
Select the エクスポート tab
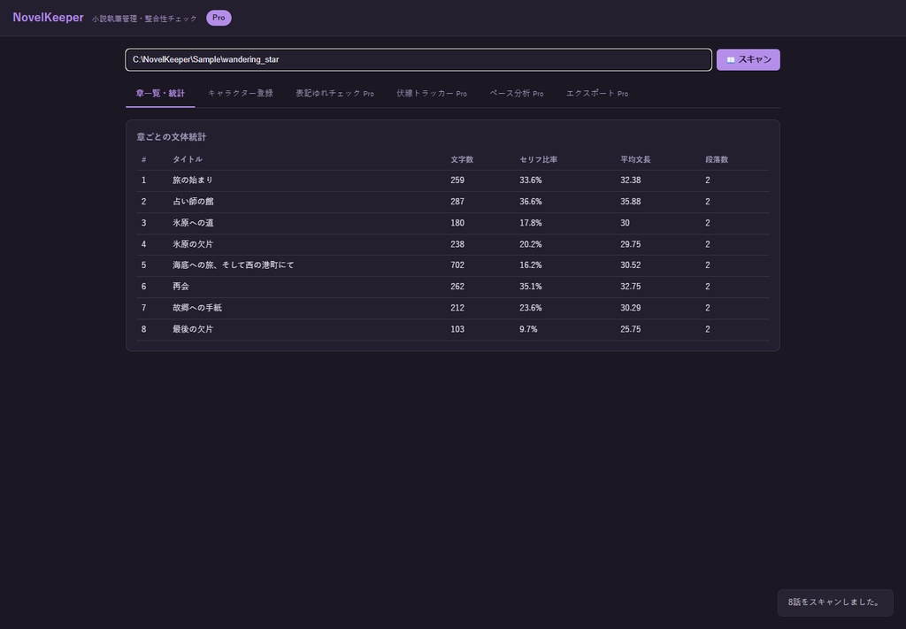coord(597,93)
